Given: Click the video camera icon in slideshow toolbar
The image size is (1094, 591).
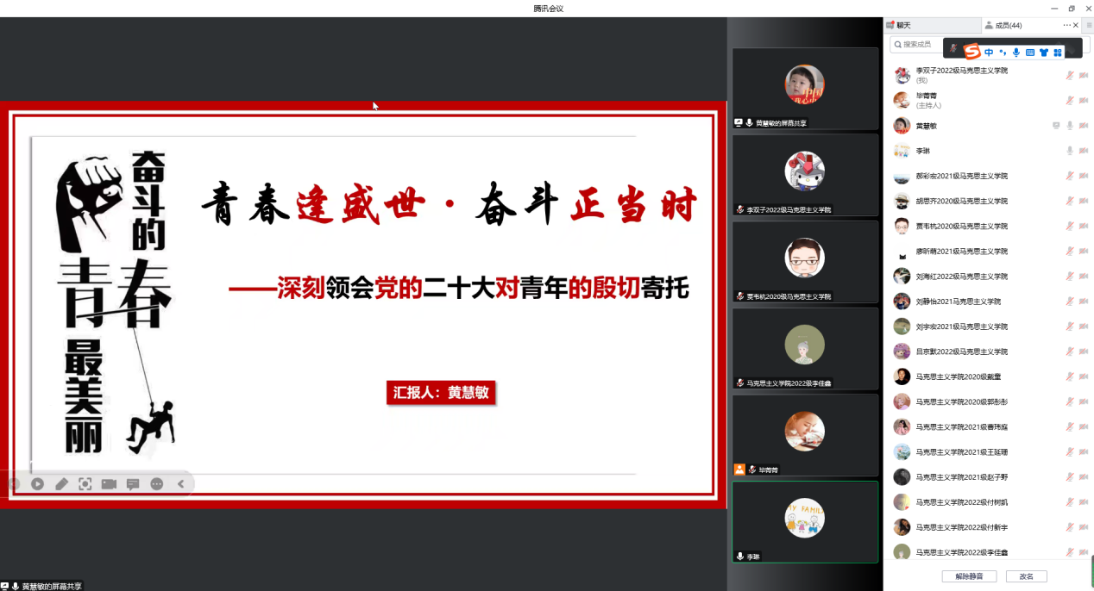Looking at the screenshot, I should (x=109, y=484).
